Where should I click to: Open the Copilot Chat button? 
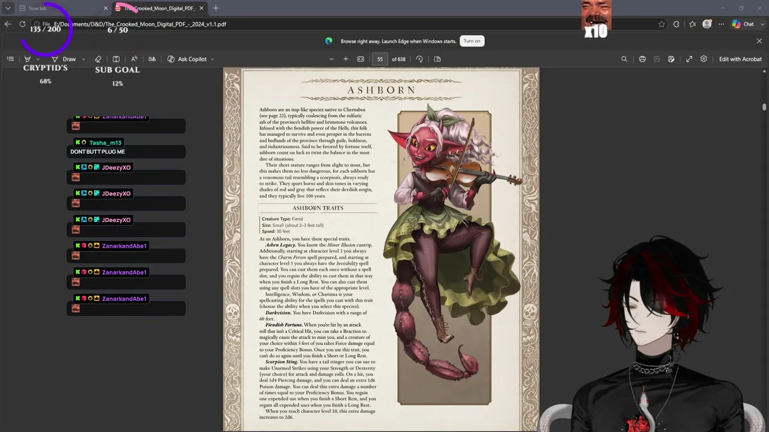(x=743, y=24)
